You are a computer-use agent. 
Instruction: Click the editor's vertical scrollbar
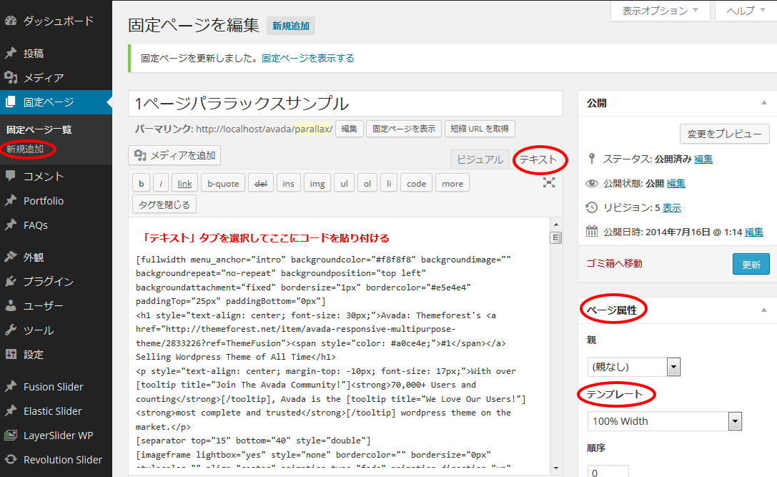[555, 343]
